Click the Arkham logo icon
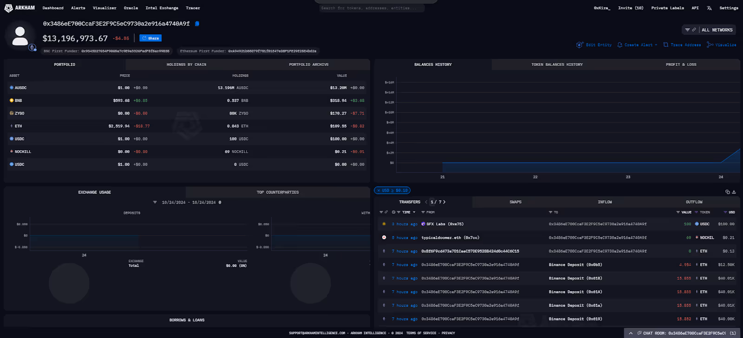Screen dimensions: 743x338 (8, 8)
